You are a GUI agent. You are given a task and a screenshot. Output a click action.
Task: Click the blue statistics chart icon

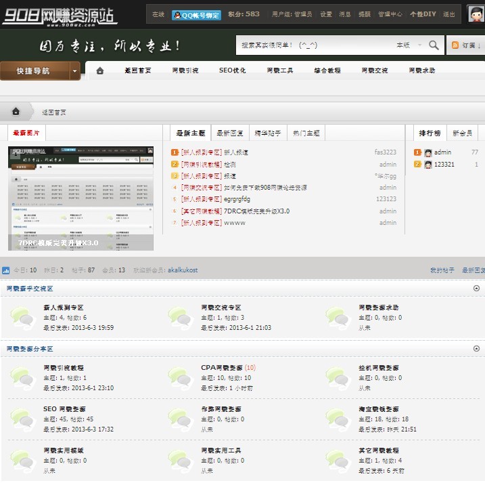point(5,270)
